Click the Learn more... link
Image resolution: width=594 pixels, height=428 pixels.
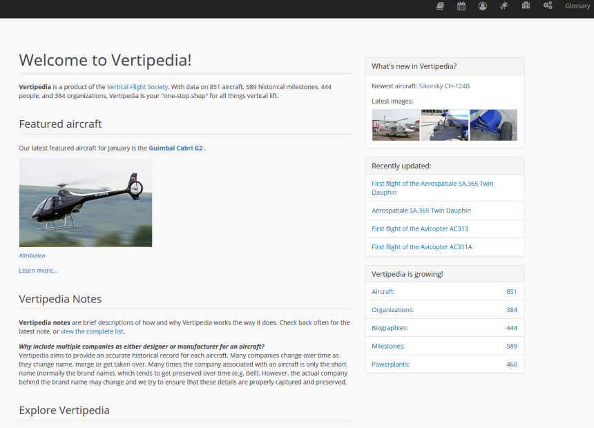[38, 271]
